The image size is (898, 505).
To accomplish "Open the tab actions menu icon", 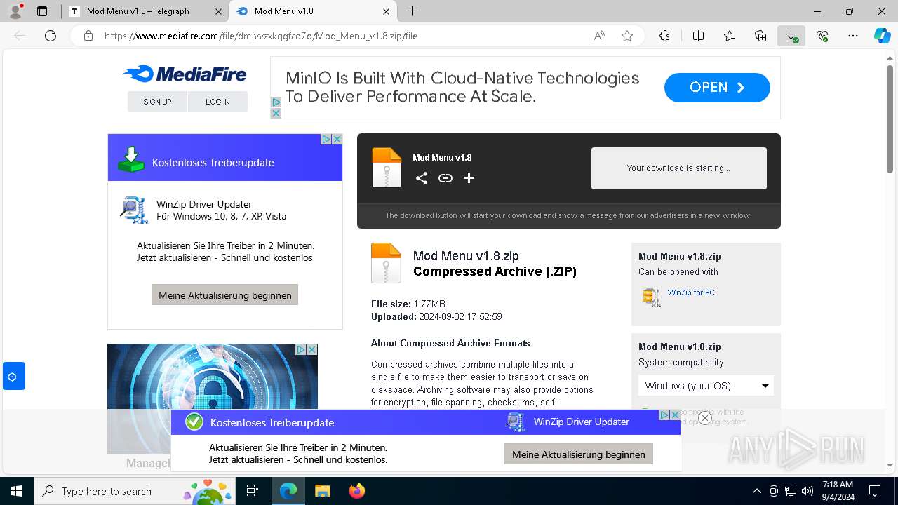I will pos(42,11).
